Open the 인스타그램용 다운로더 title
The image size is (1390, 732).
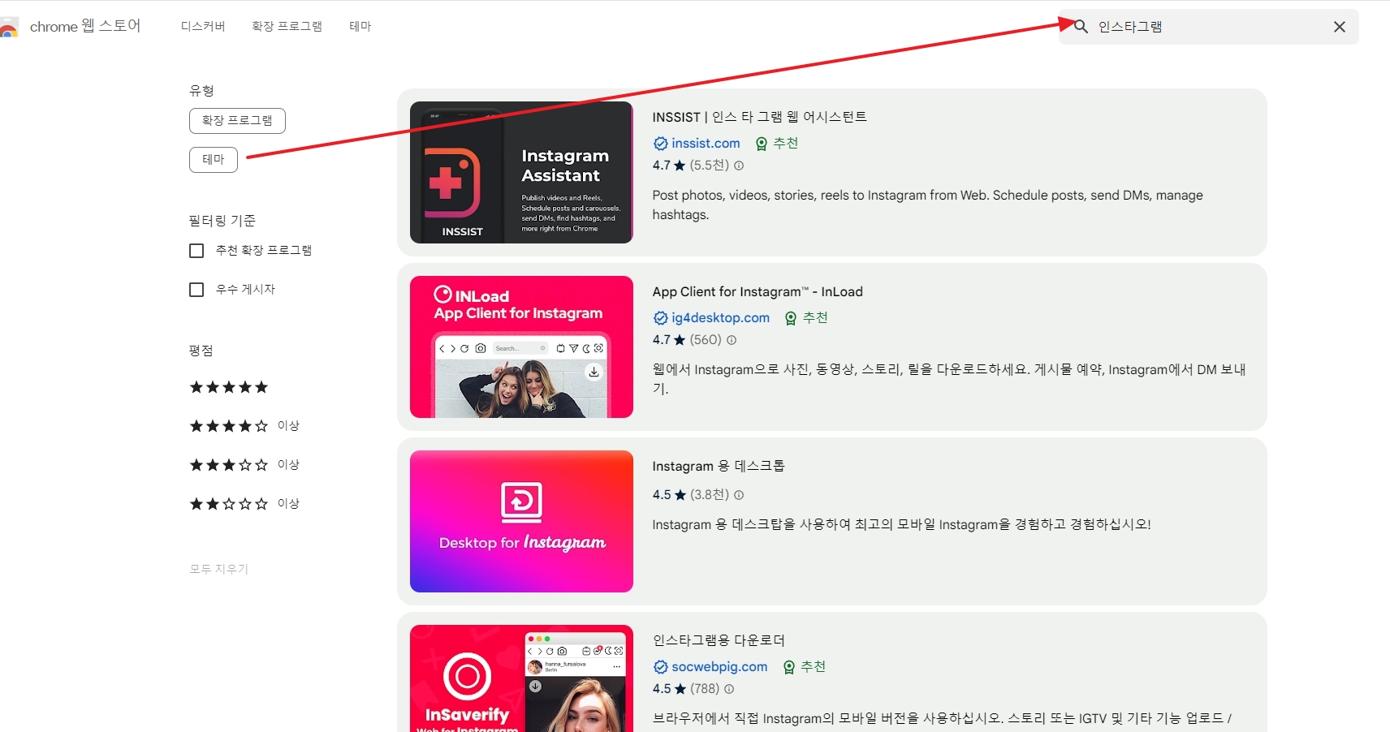tap(719, 640)
